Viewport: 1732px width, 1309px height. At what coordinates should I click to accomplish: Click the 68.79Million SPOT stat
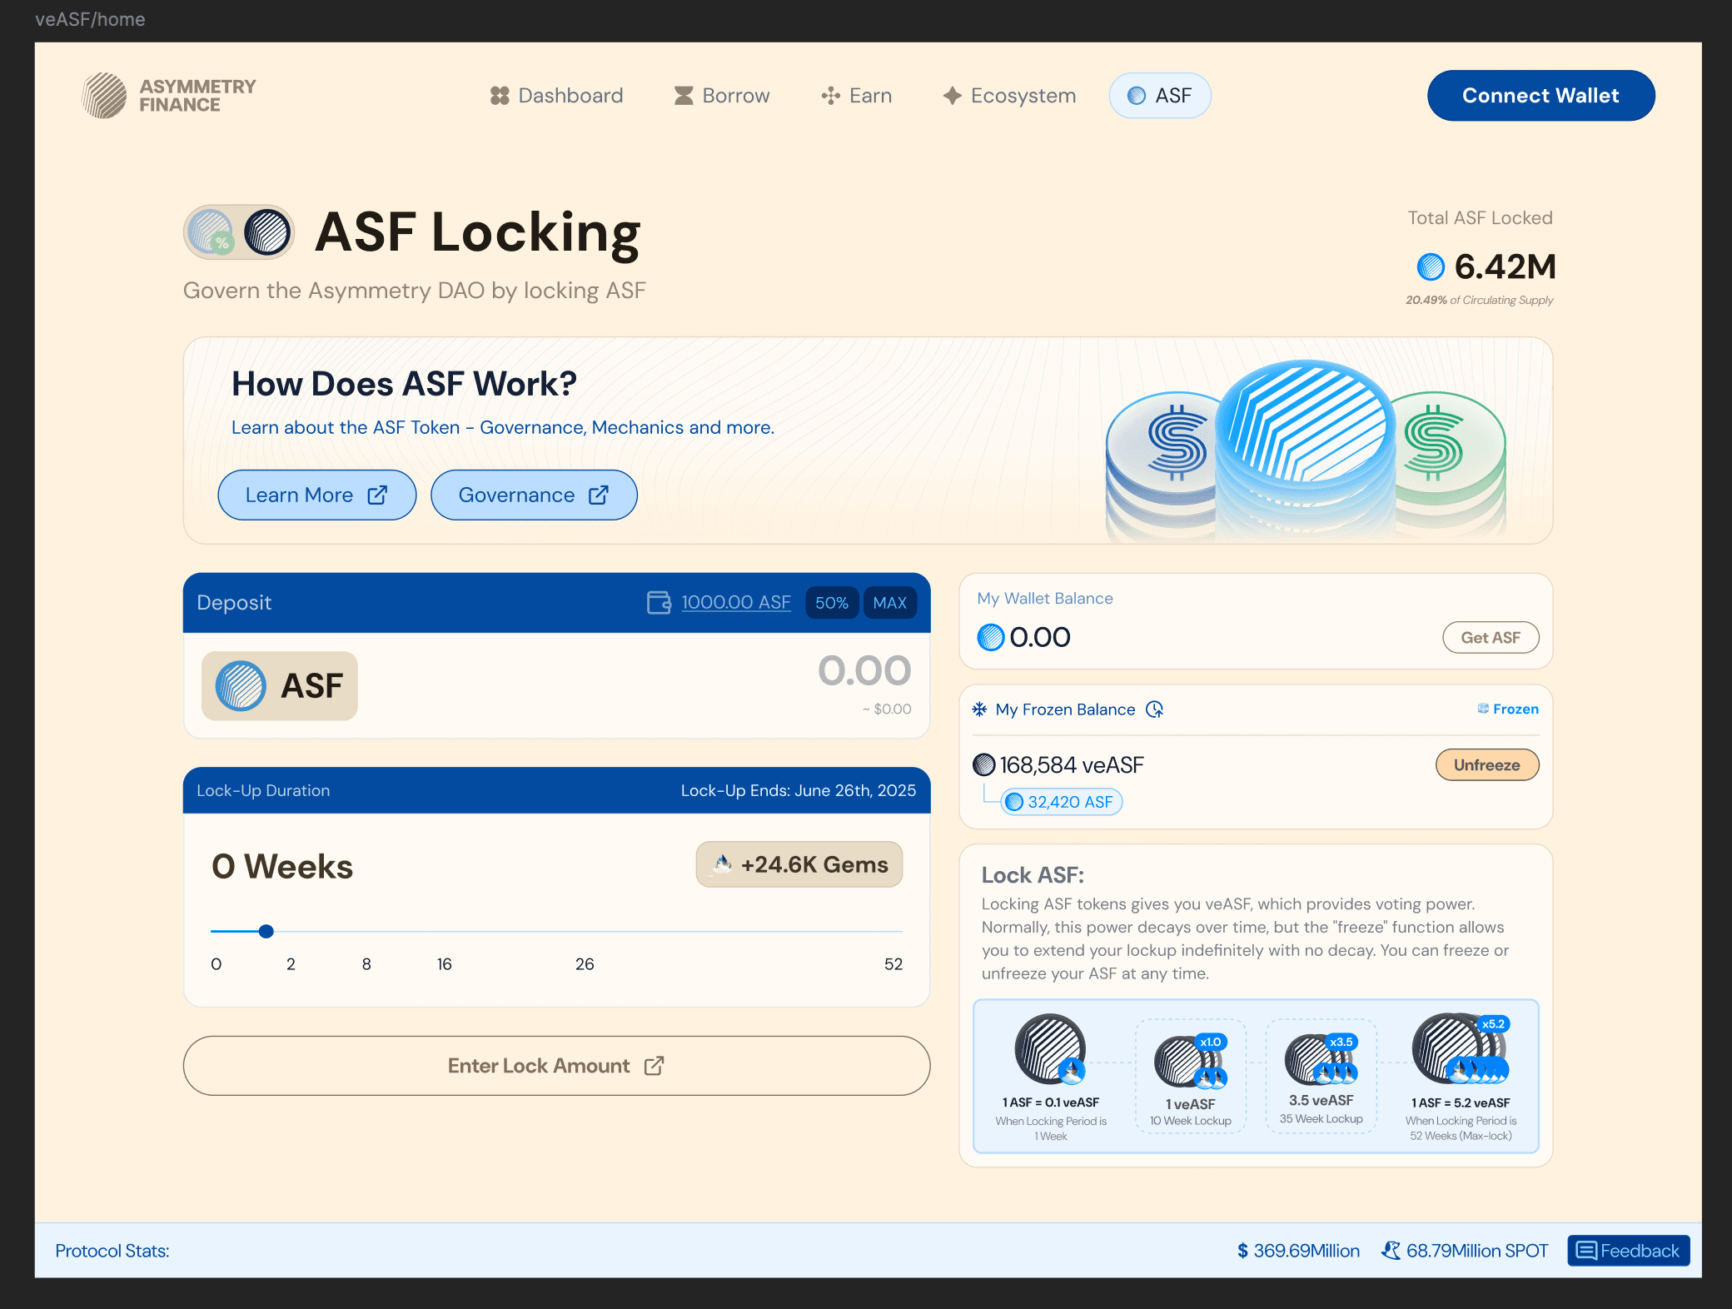tap(1466, 1251)
